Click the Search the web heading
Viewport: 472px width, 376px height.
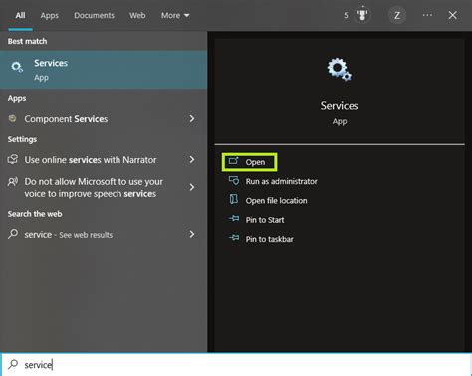point(35,214)
